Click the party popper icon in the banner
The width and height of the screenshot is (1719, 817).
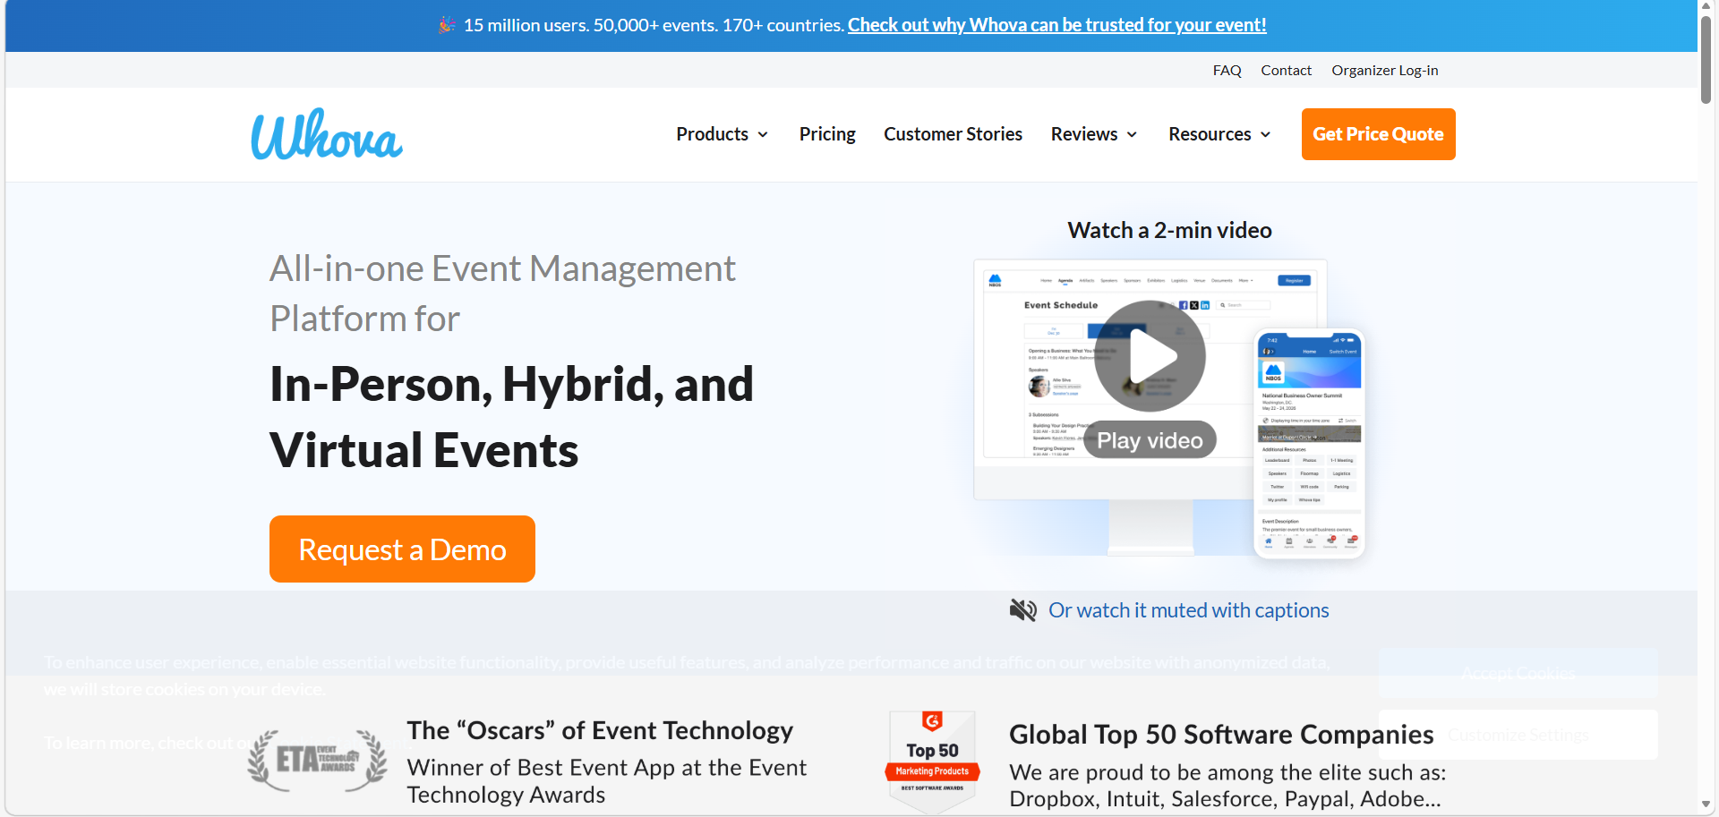tap(447, 25)
